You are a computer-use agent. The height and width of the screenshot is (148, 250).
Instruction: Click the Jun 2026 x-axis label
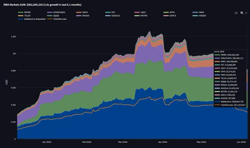pyautogui.click(x=241, y=142)
